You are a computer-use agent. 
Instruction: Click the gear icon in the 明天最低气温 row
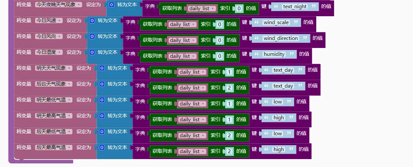click(102, 100)
